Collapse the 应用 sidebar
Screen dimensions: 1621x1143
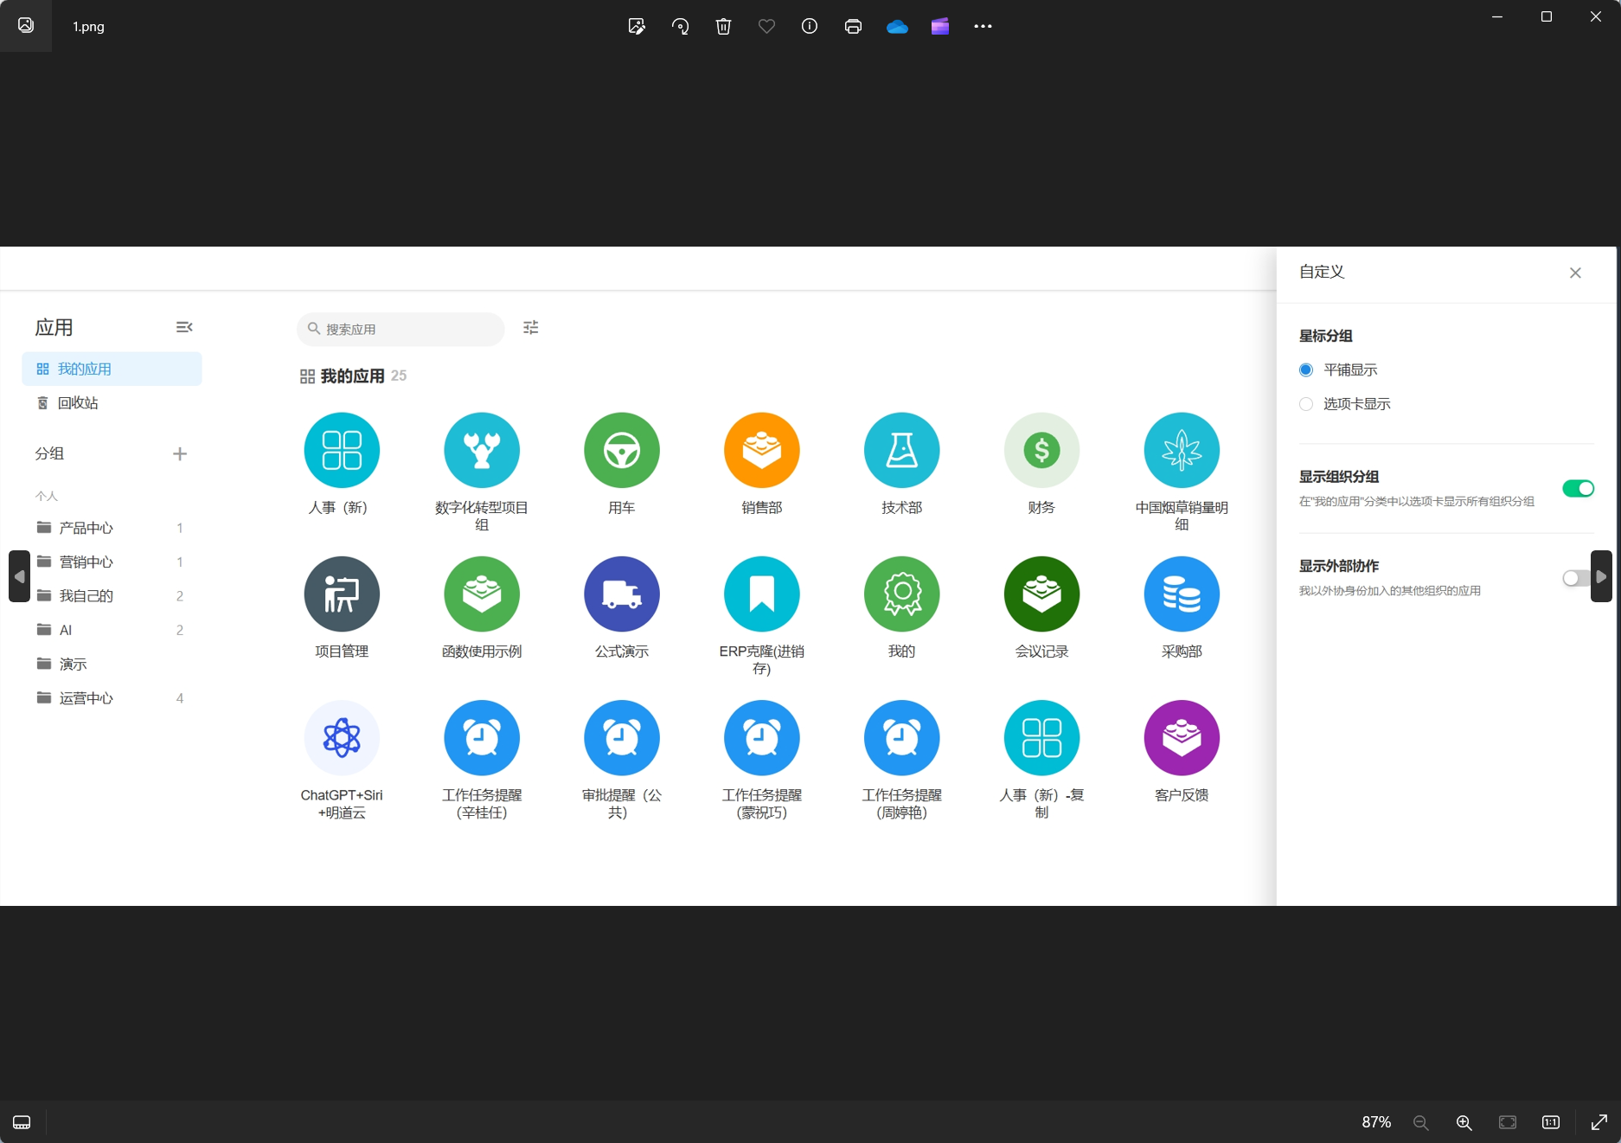click(184, 327)
